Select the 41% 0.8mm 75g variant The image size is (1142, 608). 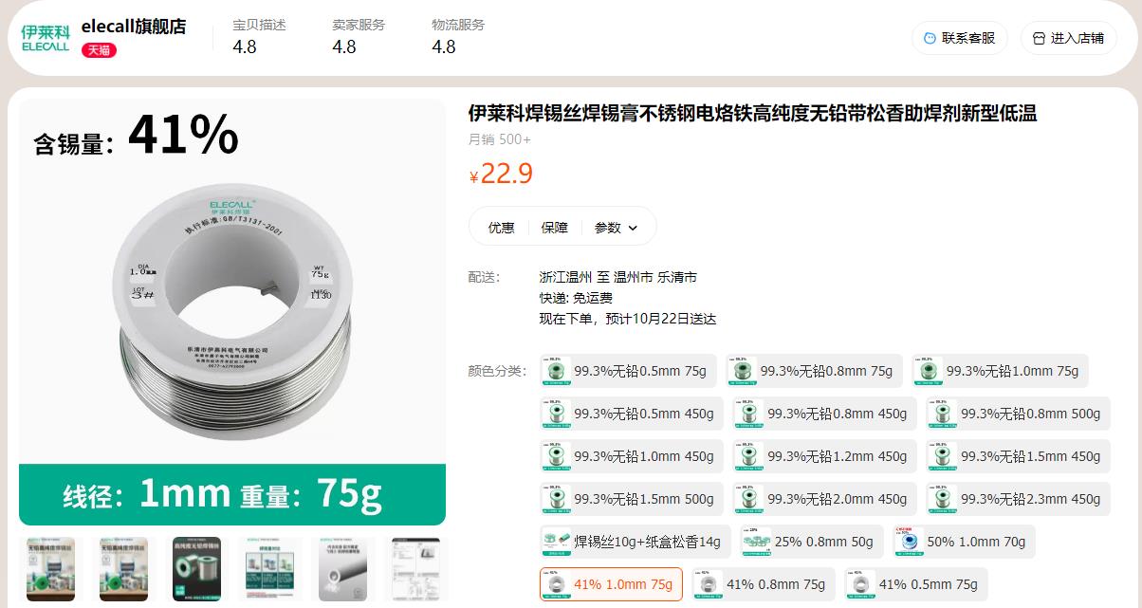click(x=764, y=584)
